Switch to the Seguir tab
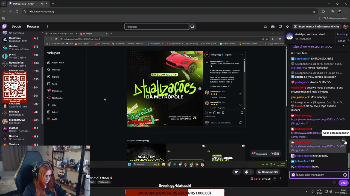The width and height of the screenshot is (350, 196). pos(16,26)
